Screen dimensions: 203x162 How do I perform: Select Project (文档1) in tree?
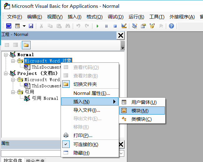(37, 73)
